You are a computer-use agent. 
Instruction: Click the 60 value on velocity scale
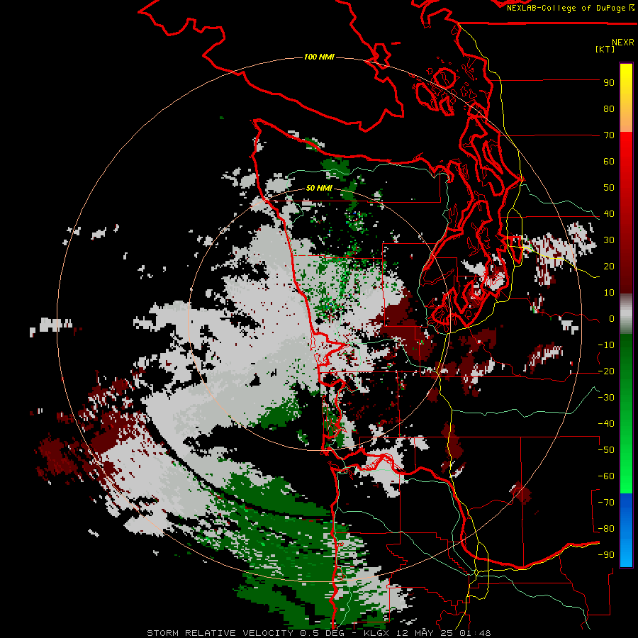coord(609,162)
